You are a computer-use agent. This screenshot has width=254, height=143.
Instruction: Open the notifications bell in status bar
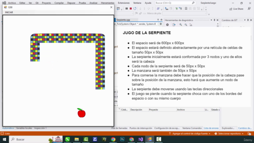[249, 133]
